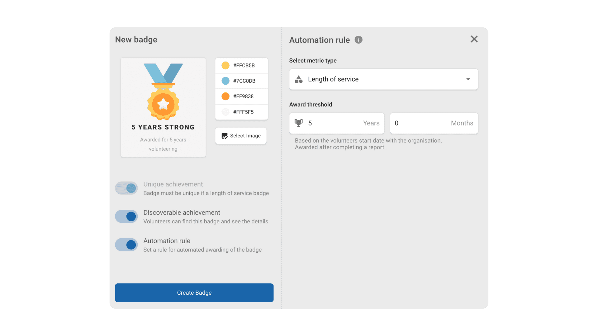Click the Months award threshold input field

[x=434, y=123]
